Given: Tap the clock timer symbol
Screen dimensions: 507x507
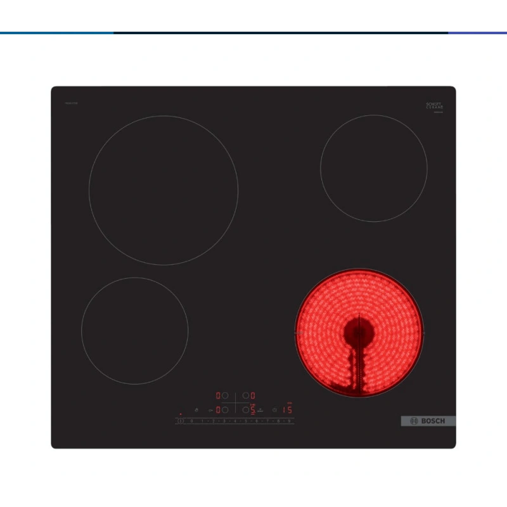Looking at the screenshot, I should pos(274,410).
